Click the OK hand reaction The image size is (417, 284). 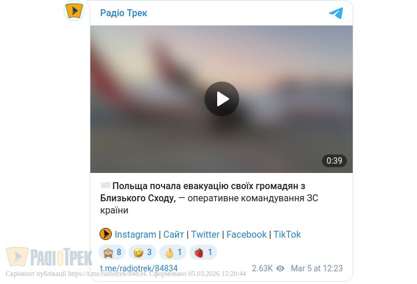pyautogui.click(x=173, y=252)
